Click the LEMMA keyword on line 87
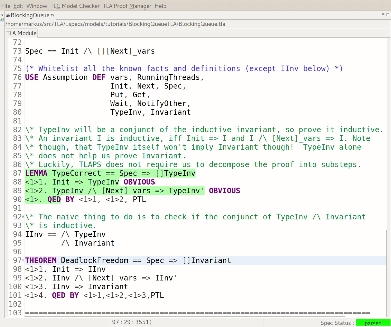The width and height of the screenshot is (391, 327). click(x=36, y=173)
